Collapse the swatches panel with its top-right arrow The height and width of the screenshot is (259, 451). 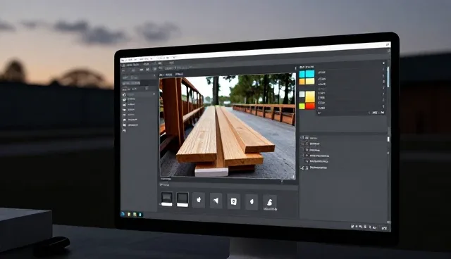pos(383,63)
